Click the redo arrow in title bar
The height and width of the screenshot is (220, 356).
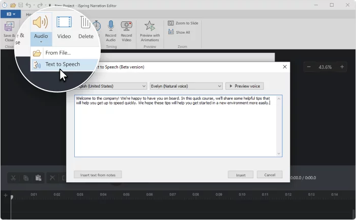(x=40, y=5)
